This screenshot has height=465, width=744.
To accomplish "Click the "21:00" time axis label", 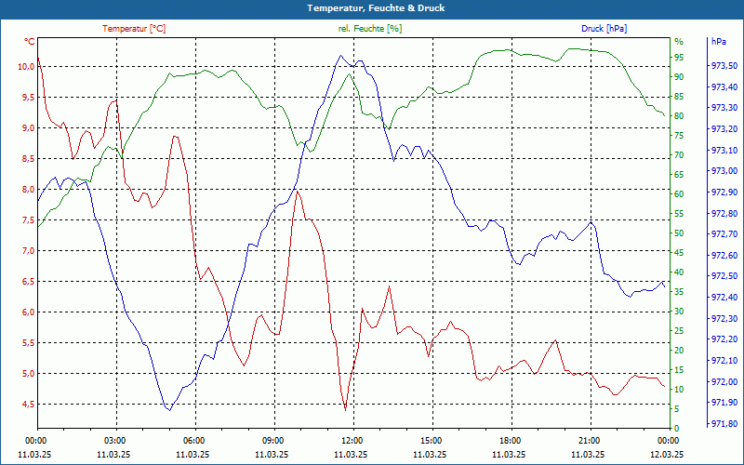I will tap(589, 441).
